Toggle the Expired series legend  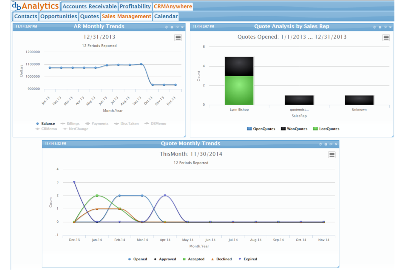pyautogui.click(x=248, y=259)
